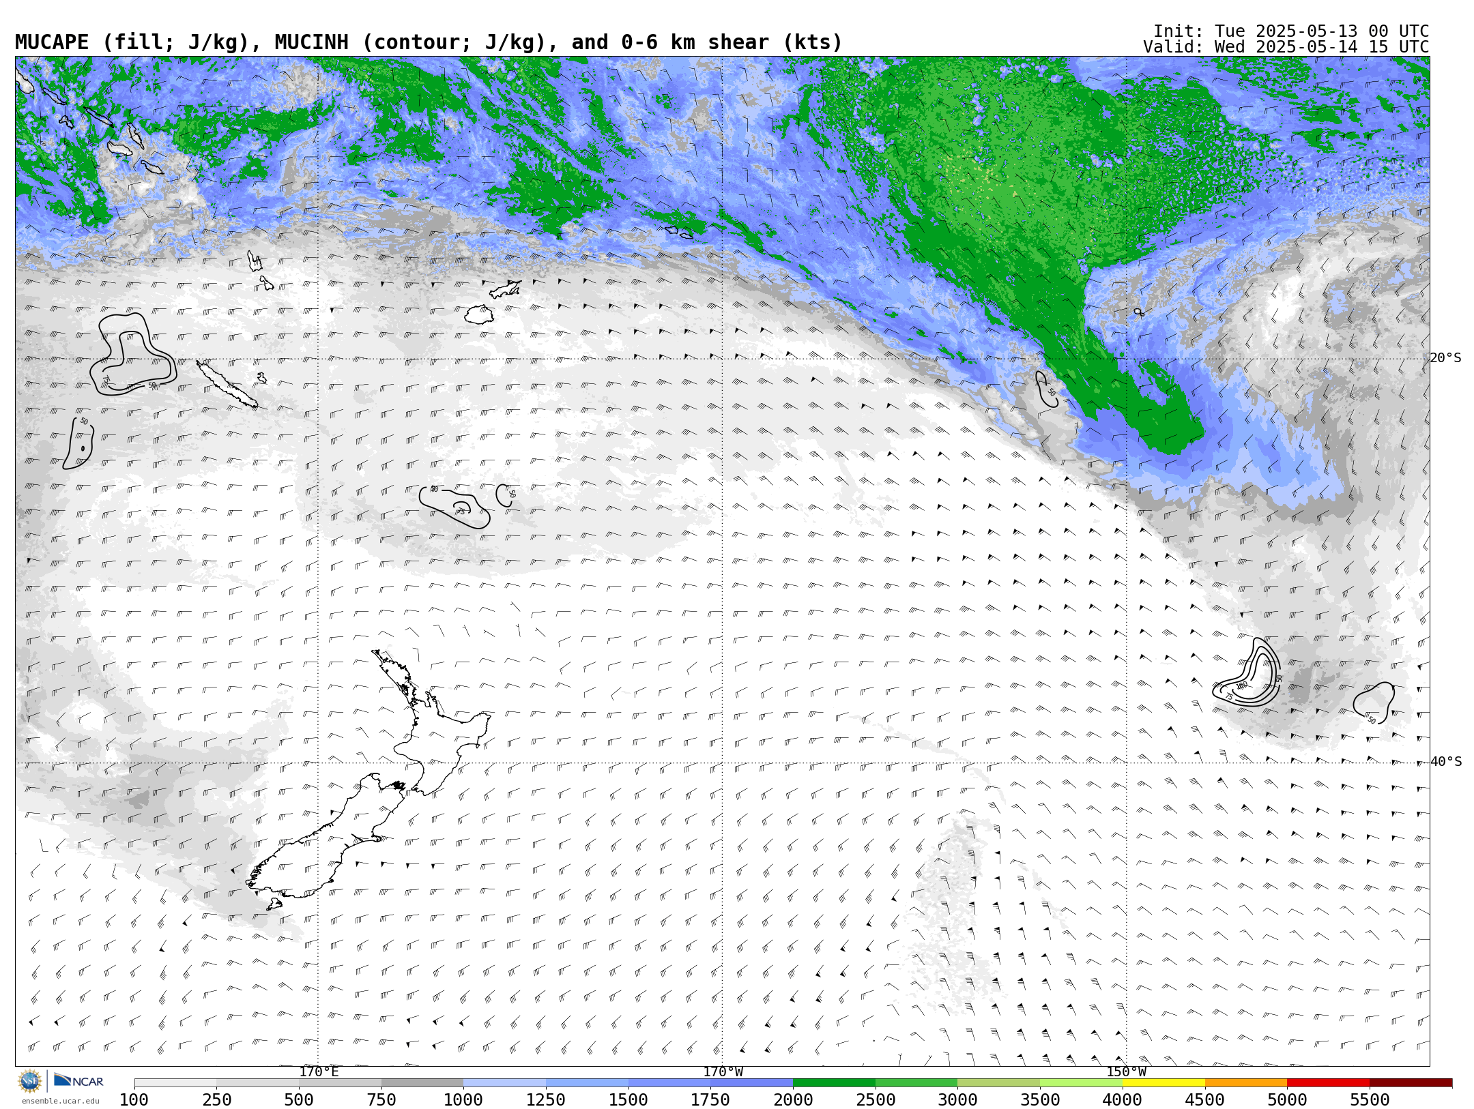1474x1109 pixels.
Task: Pick the pale blue swatch between 1000 and 1250
Action: pyautogui.click(x=505, y=1083)
